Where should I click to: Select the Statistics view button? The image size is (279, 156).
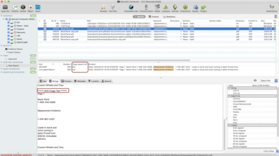pyautogui.click(x=169, y=17)
